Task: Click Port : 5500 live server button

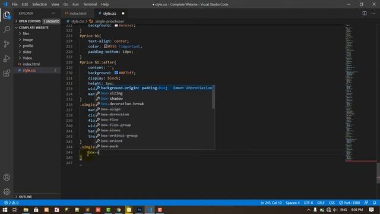Action: (350, 203)
